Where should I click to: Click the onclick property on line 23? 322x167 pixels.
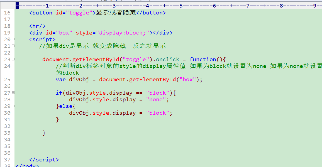(x=168, y=60)
